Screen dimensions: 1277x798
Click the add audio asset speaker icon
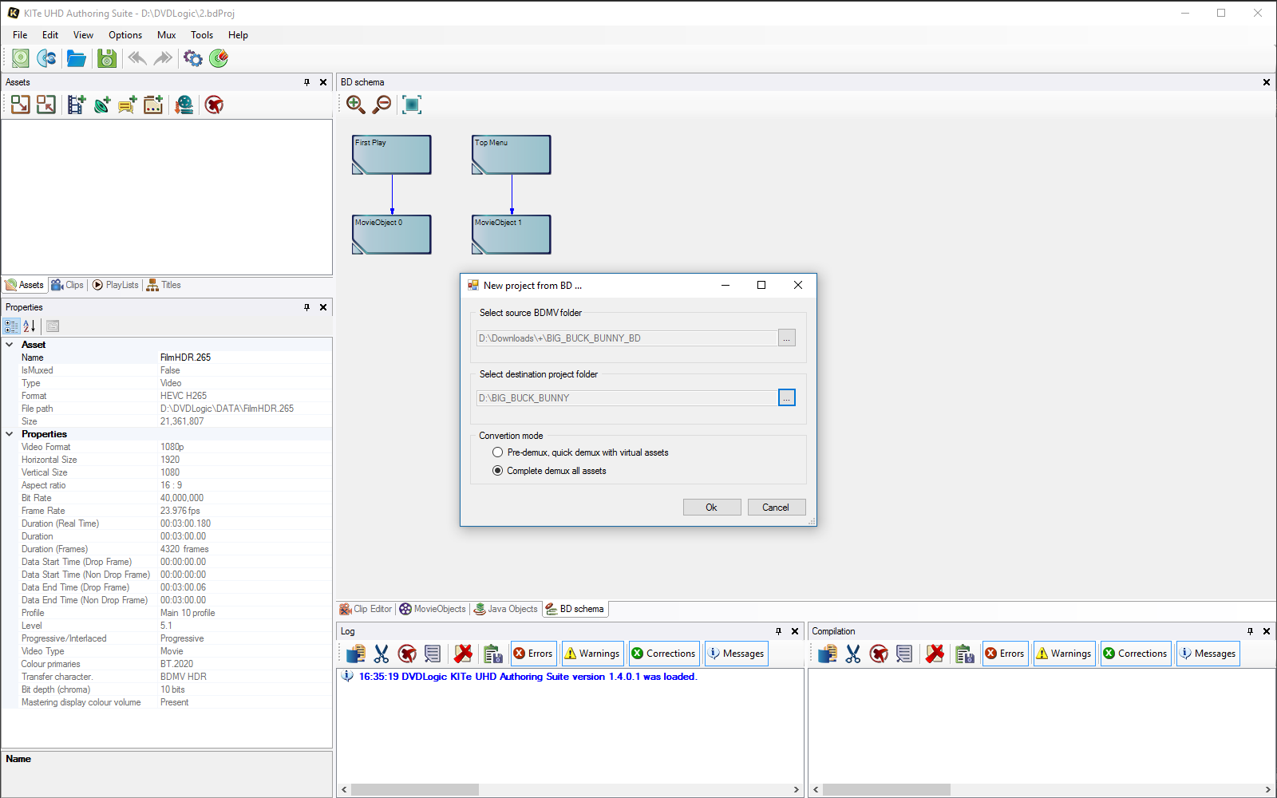coord(102,105)
